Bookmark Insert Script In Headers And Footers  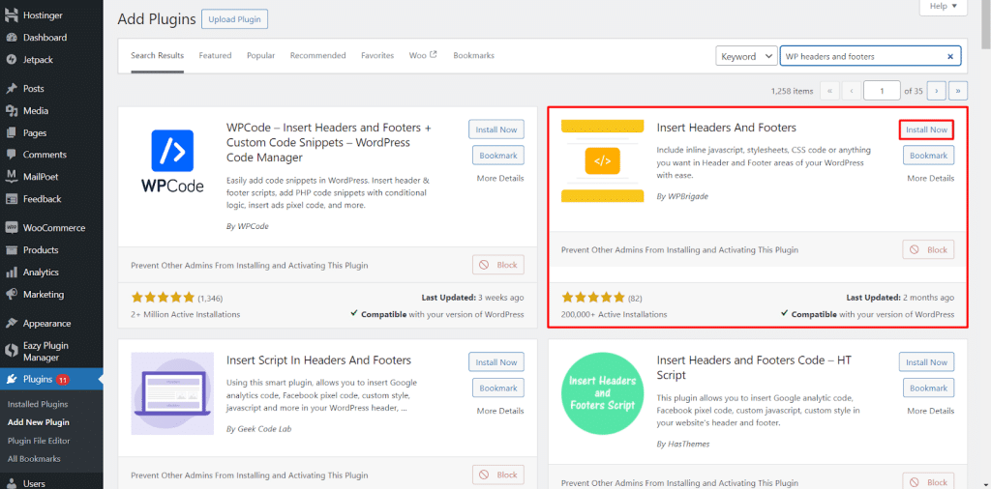pos(498,388)
